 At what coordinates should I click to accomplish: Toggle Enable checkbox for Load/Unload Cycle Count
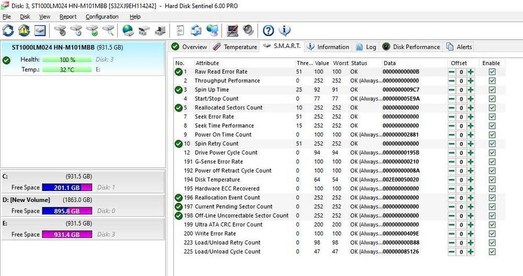[x=492, y=251]
